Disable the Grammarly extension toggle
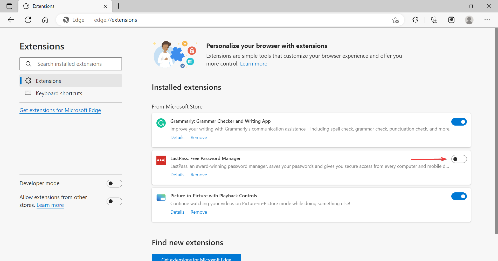498x261 pixels. [x=459, y=122]
